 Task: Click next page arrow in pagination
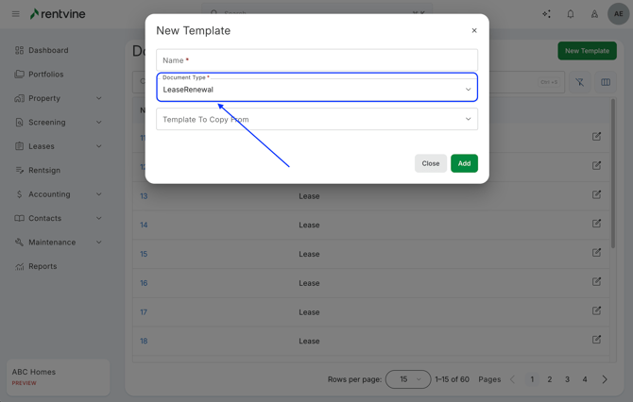[605, 379]
